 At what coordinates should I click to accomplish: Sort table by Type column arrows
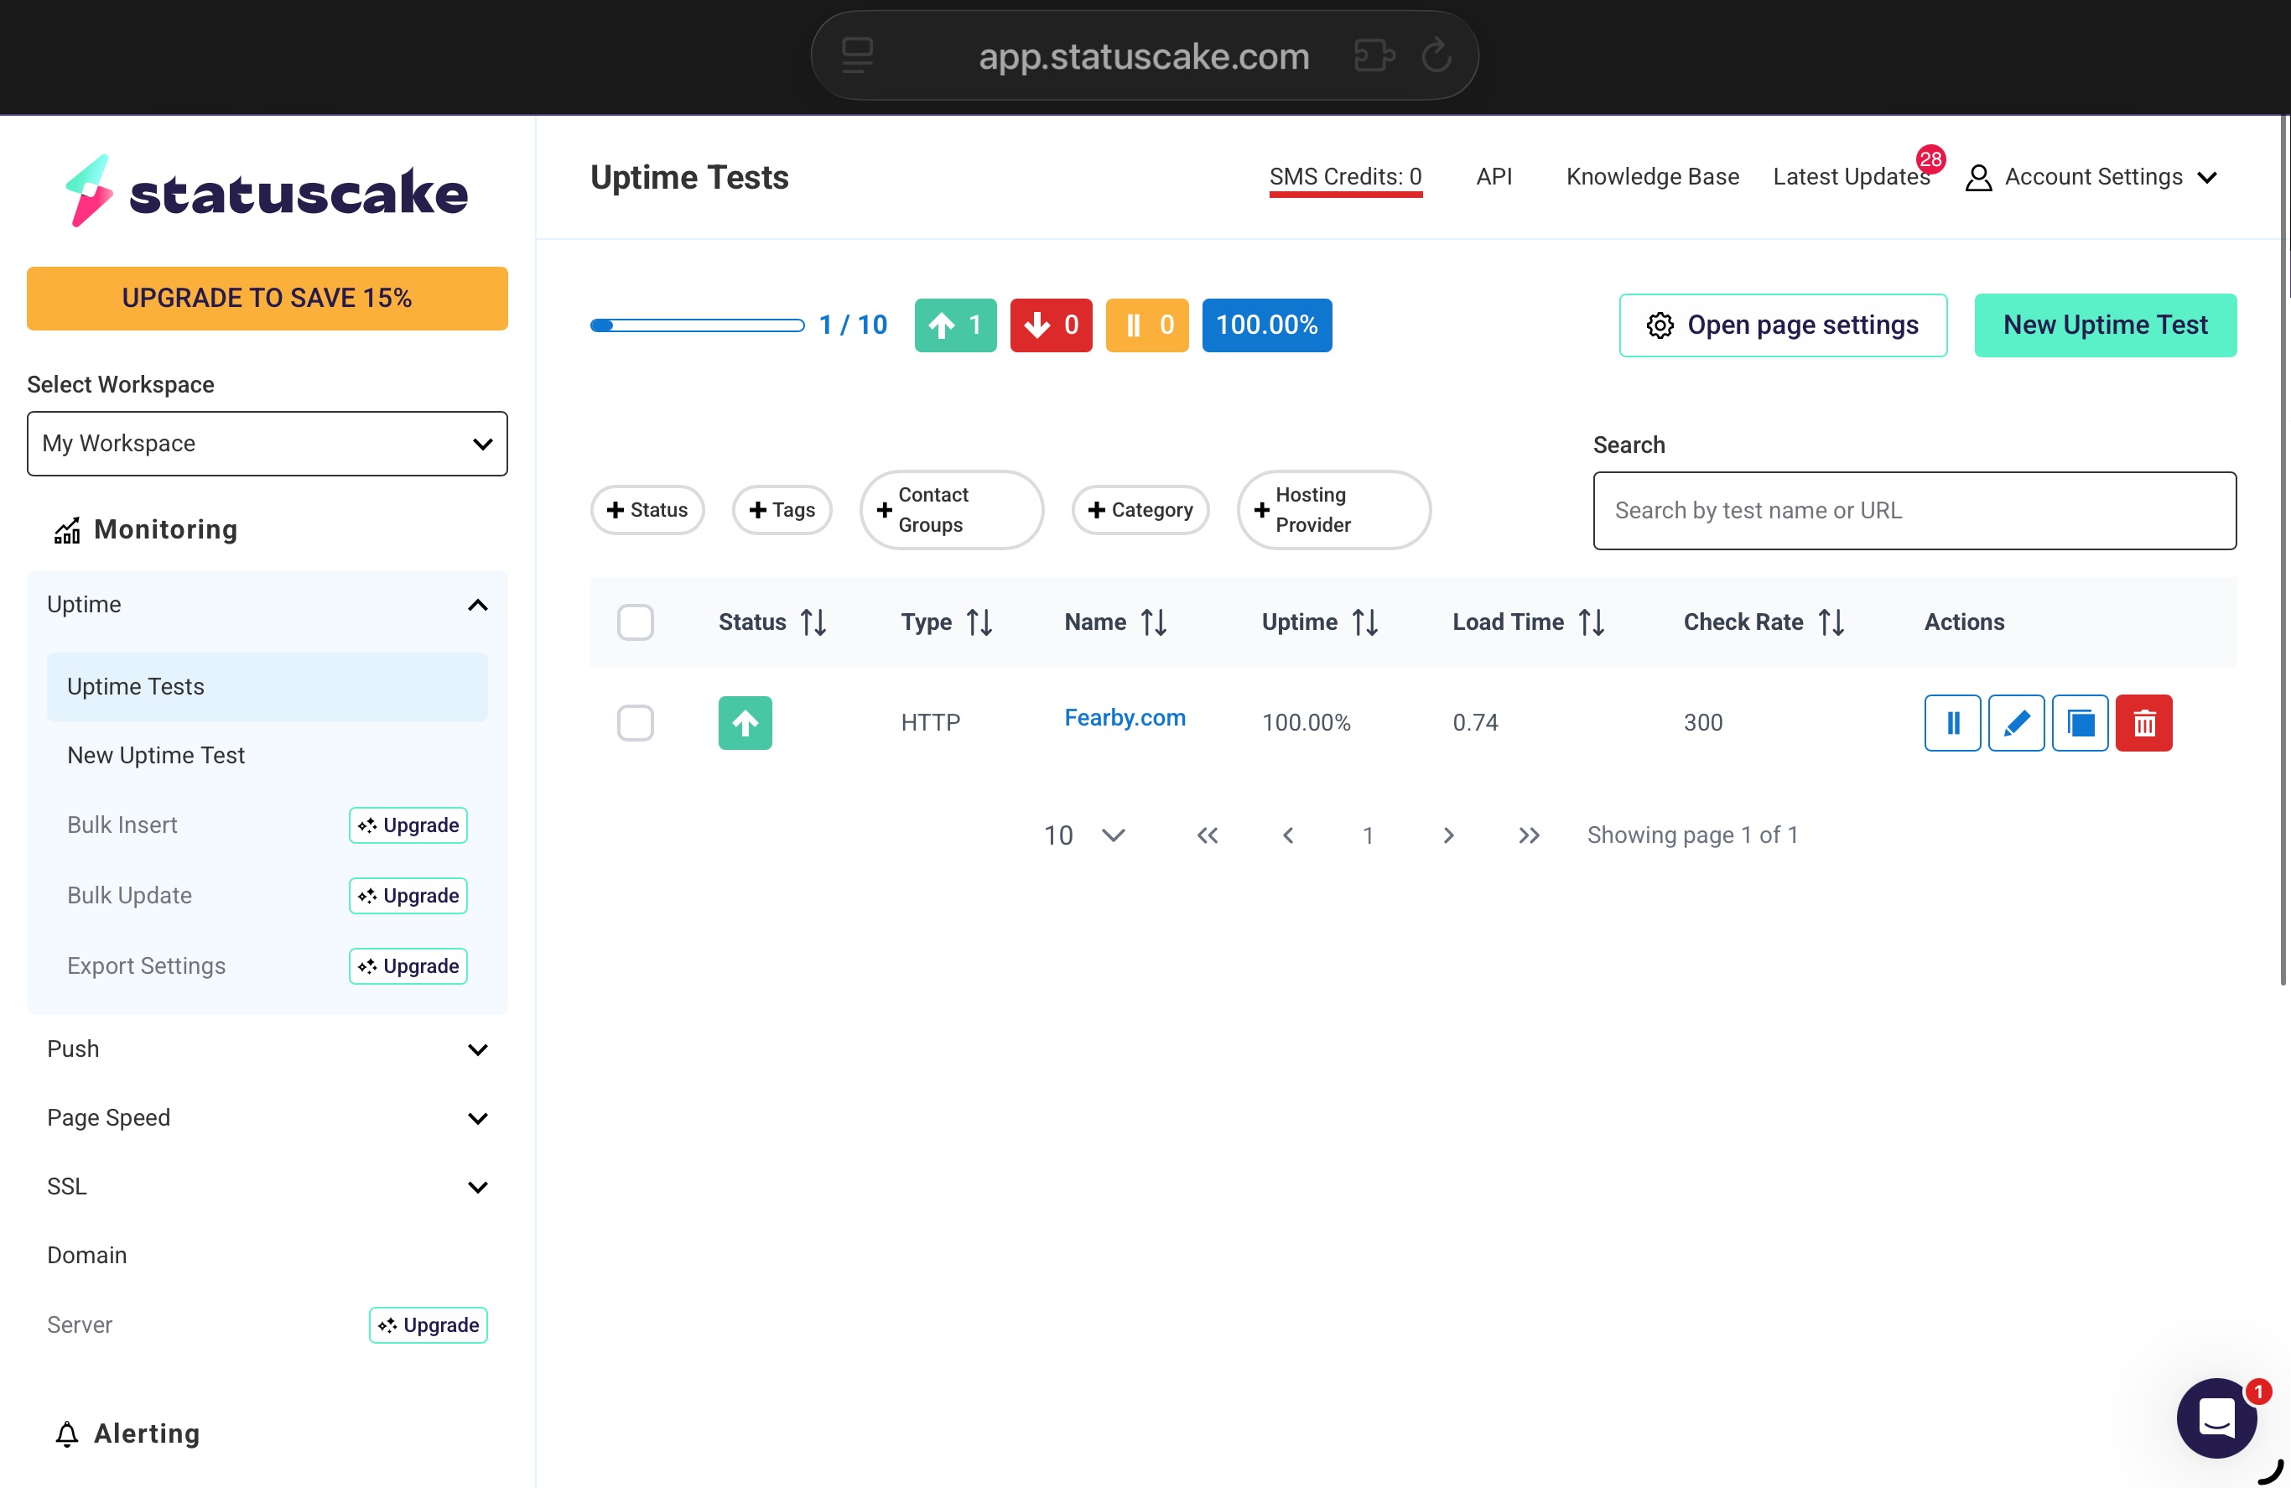979,622
